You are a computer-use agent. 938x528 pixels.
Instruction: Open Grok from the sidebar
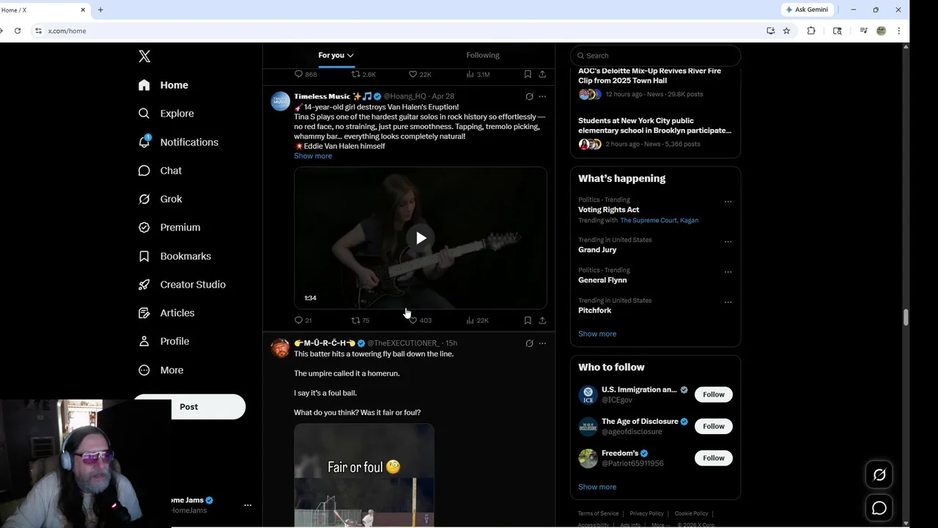[x=160, y=199]
